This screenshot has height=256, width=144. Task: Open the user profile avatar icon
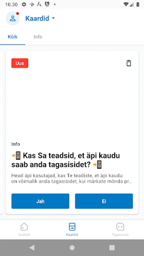[x=13, y=18]
